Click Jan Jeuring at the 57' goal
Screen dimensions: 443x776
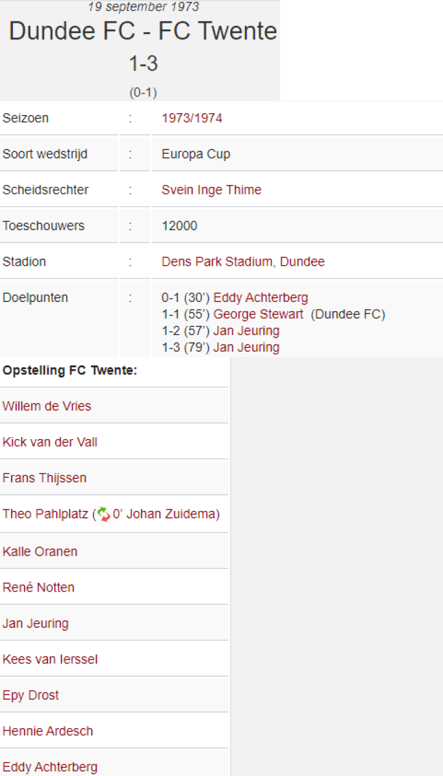point(246,331)
